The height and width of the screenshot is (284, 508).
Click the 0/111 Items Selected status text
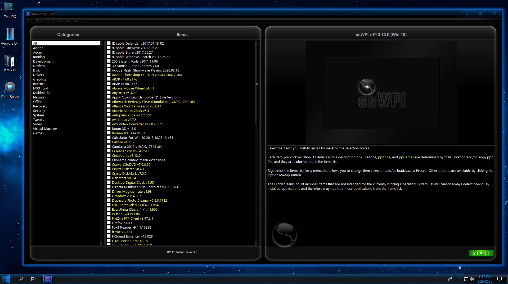click(182, 252)
